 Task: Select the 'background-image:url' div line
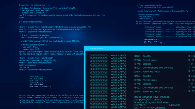(x=48, y=8)
